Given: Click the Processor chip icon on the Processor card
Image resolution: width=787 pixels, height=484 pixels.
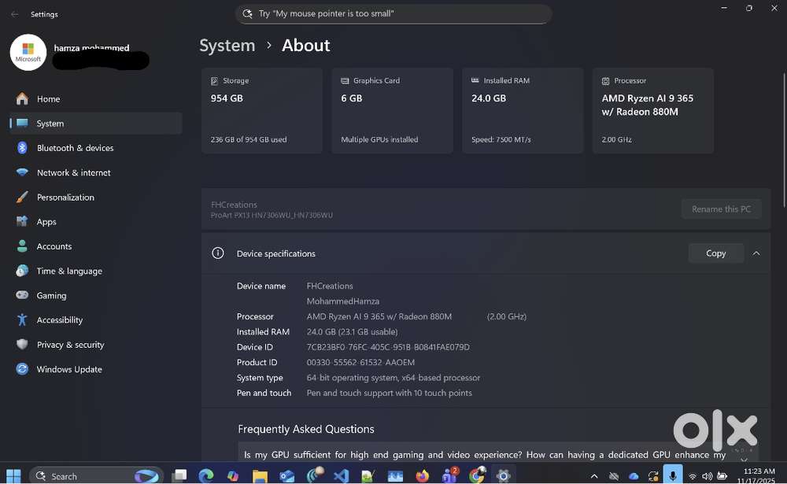Looking at the screenshot, I should click(x=604, y=80).
